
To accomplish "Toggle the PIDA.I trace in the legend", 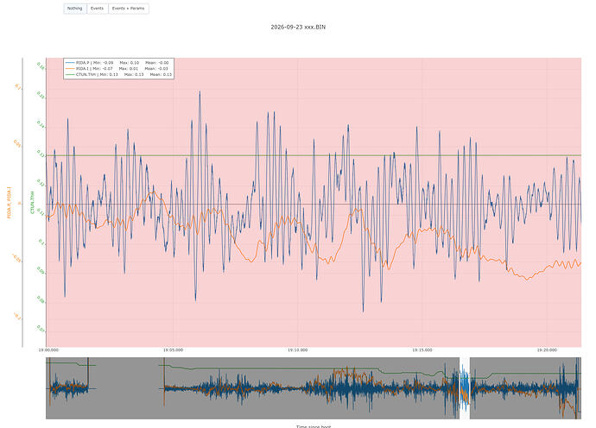I will click(x=118, y=69).
